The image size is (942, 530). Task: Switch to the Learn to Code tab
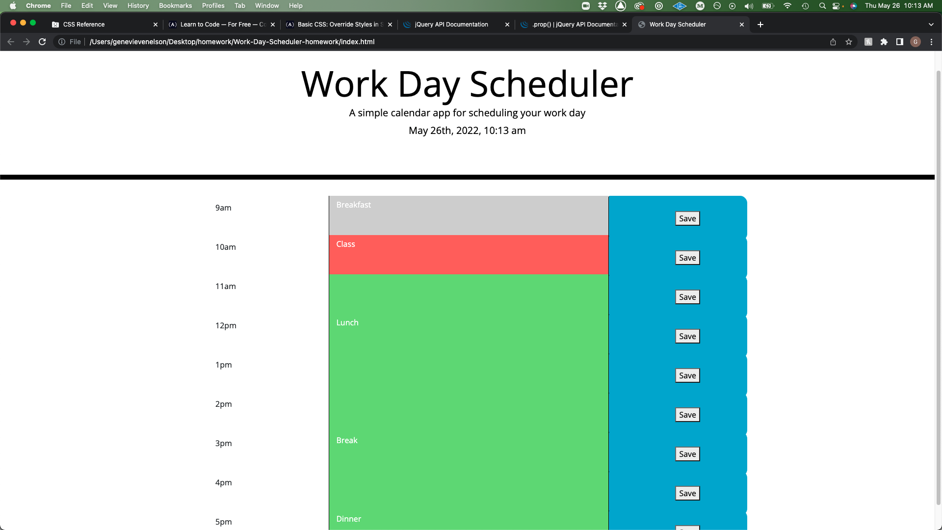[221, 25]
